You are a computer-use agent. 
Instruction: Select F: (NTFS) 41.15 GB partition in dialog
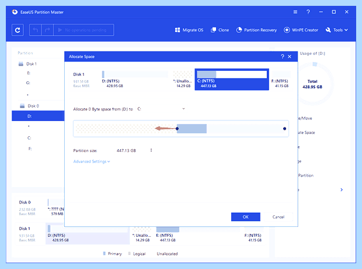pos(281,80)
